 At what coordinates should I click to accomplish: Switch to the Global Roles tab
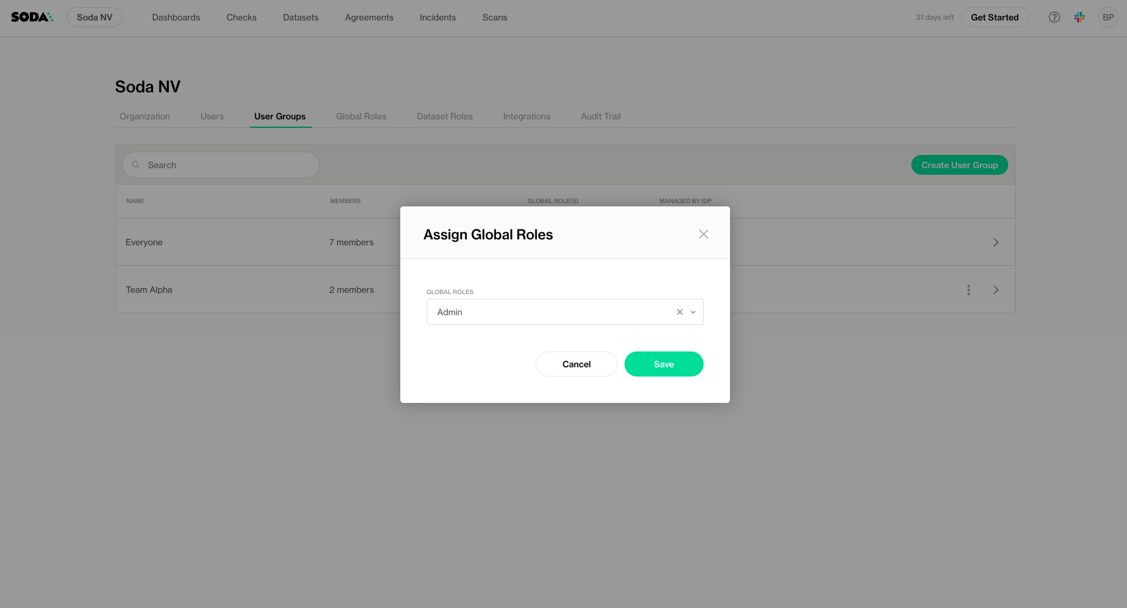(361, 117)
